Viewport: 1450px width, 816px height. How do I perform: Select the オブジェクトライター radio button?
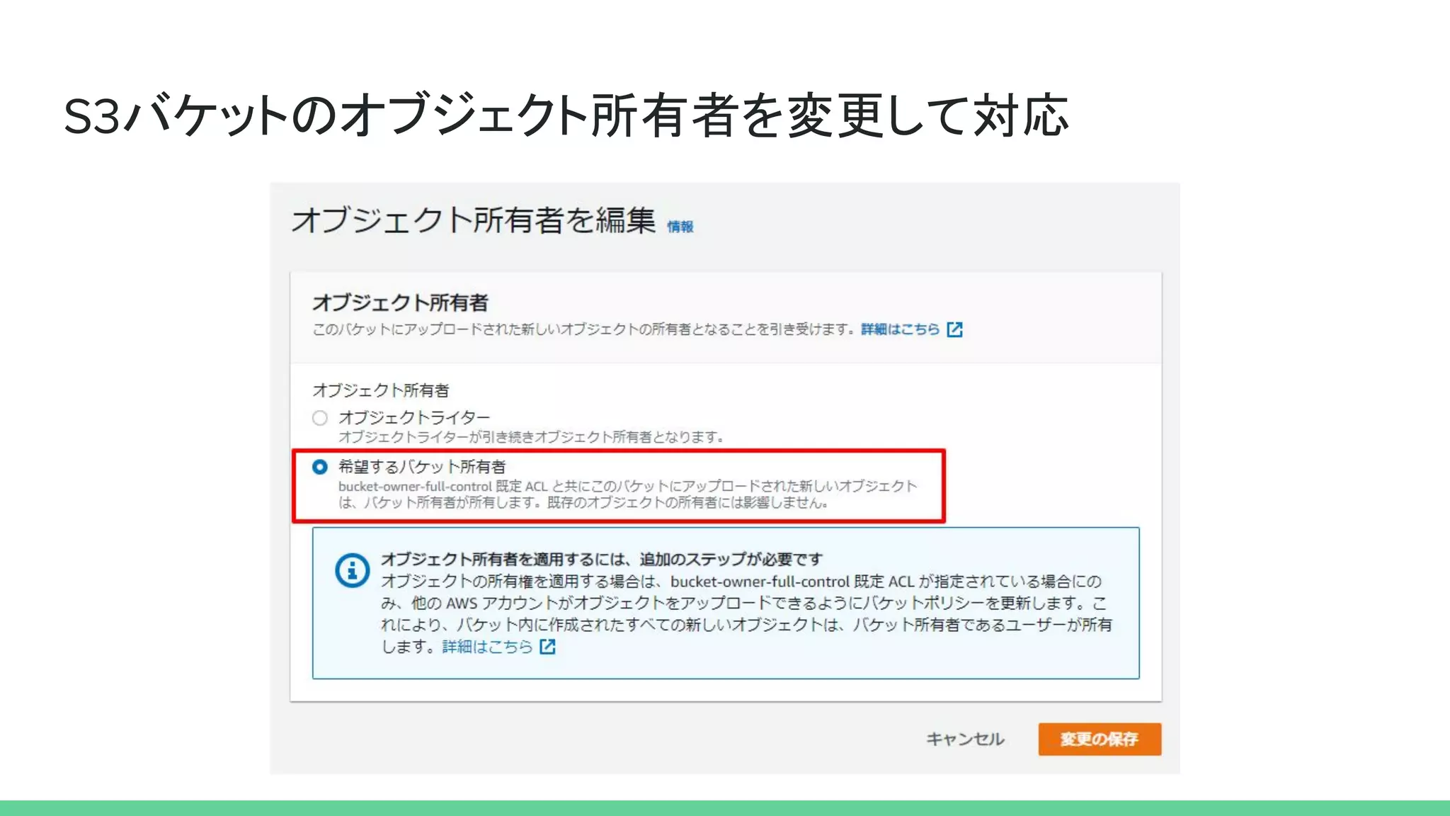click(320, 418)
